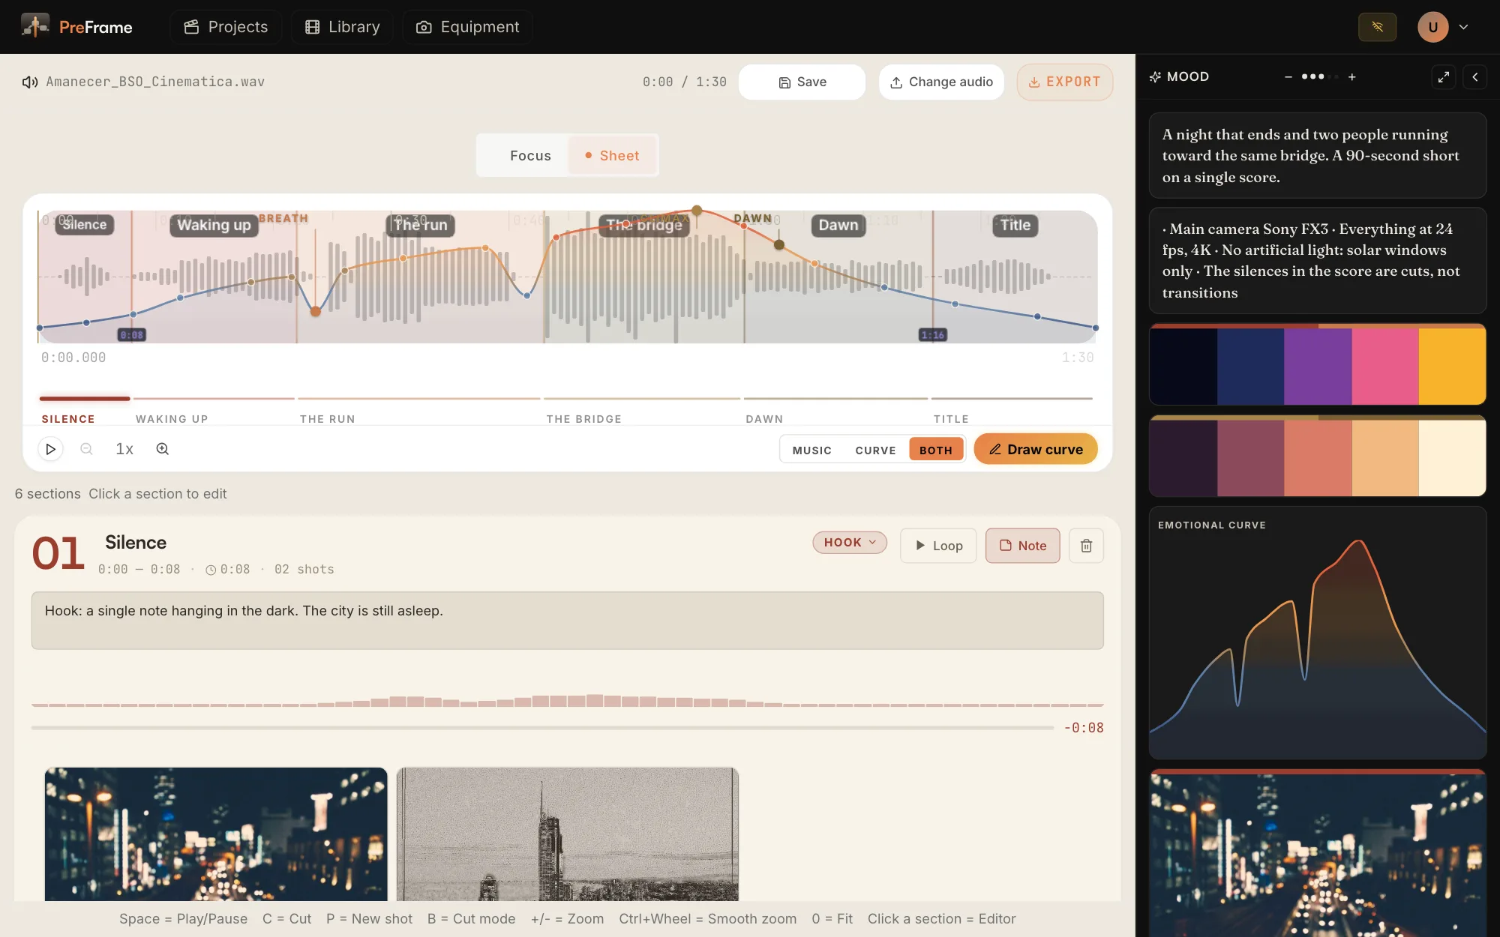Switch to Focus view
This screenshot has height=937, width=1500.
pos(530,156)
